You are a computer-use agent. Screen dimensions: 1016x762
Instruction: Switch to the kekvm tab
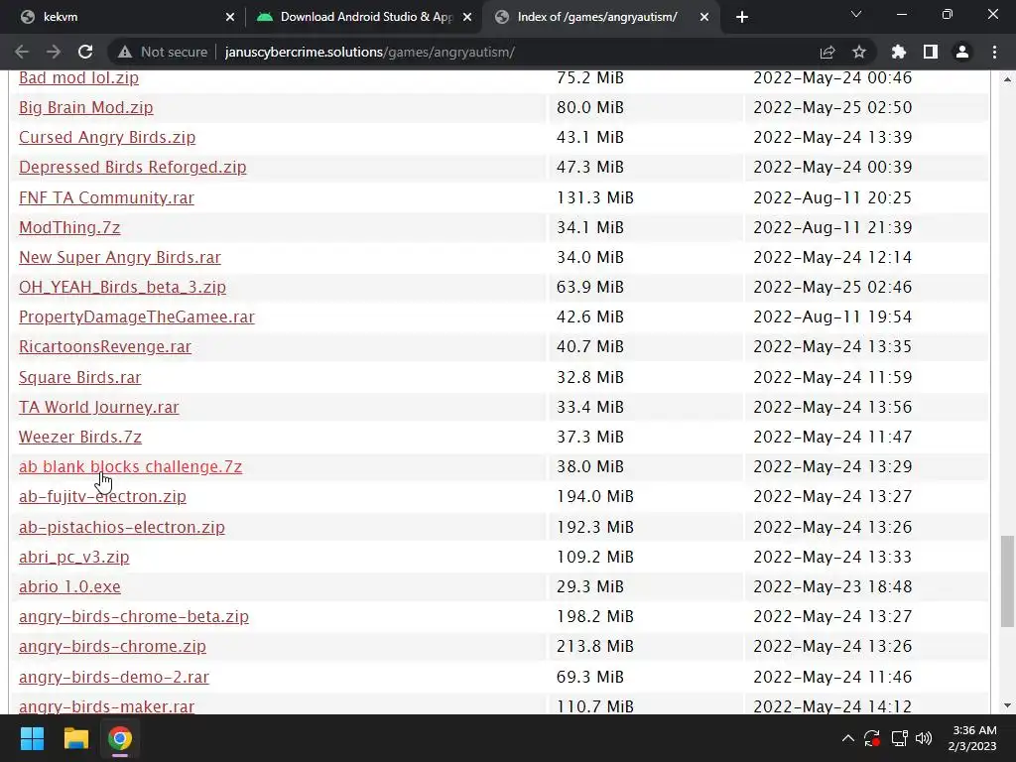click(125, 17)
